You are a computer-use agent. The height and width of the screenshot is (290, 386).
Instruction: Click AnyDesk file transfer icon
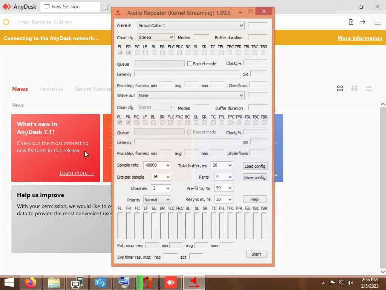[351, 22]
